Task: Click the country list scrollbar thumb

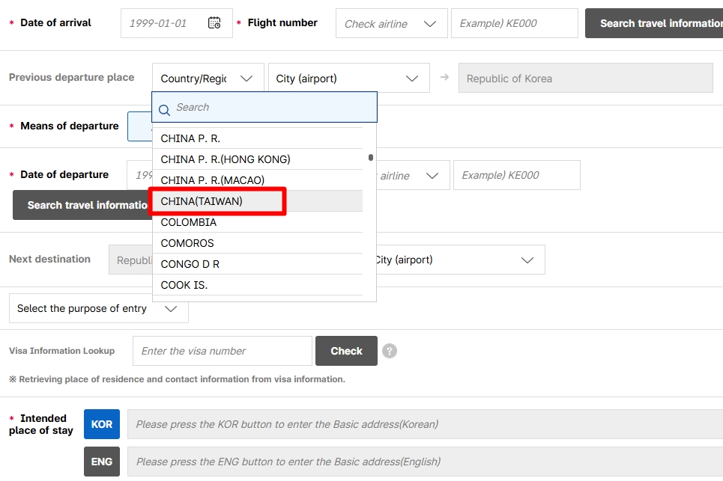Action: [370, 158]
